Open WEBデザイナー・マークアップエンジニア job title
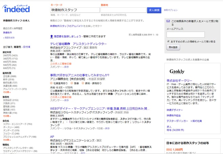 pos(100,109)
